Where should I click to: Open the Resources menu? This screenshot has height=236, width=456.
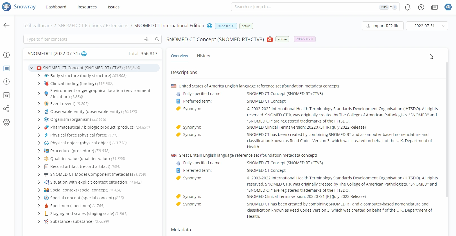pos(87,7)
